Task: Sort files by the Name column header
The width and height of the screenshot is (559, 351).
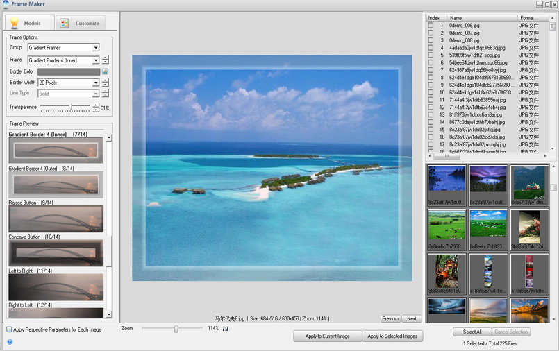Action: coord(481,17)
